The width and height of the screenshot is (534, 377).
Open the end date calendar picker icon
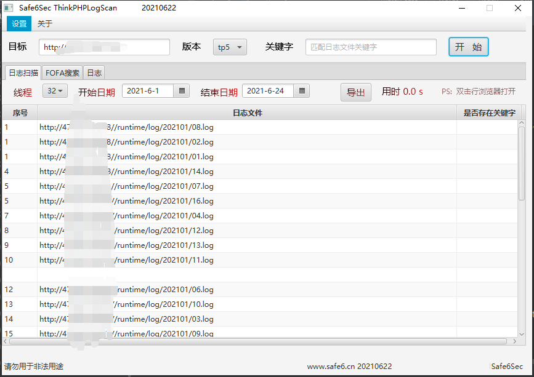(x=302, y=91)
